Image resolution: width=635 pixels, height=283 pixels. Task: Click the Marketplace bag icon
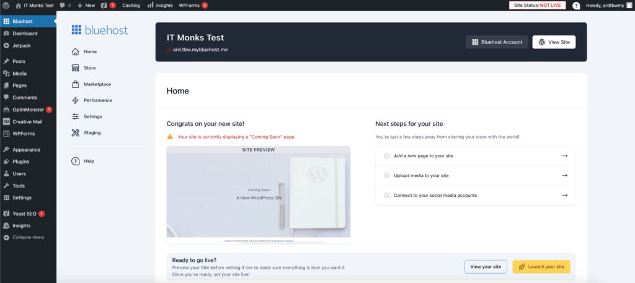coord(75,84)
